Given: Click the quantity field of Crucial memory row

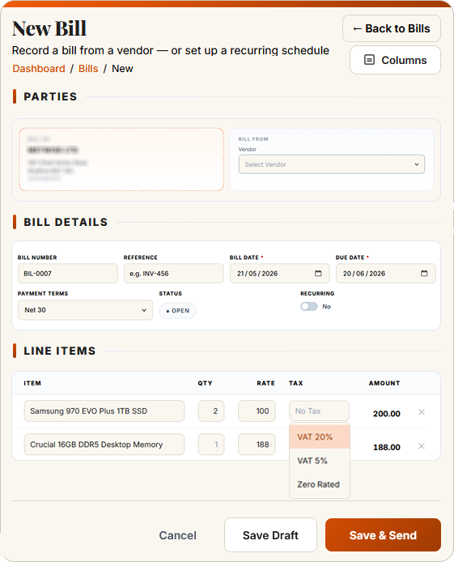Looking at the screenshot, I should [x=211, y=445].
